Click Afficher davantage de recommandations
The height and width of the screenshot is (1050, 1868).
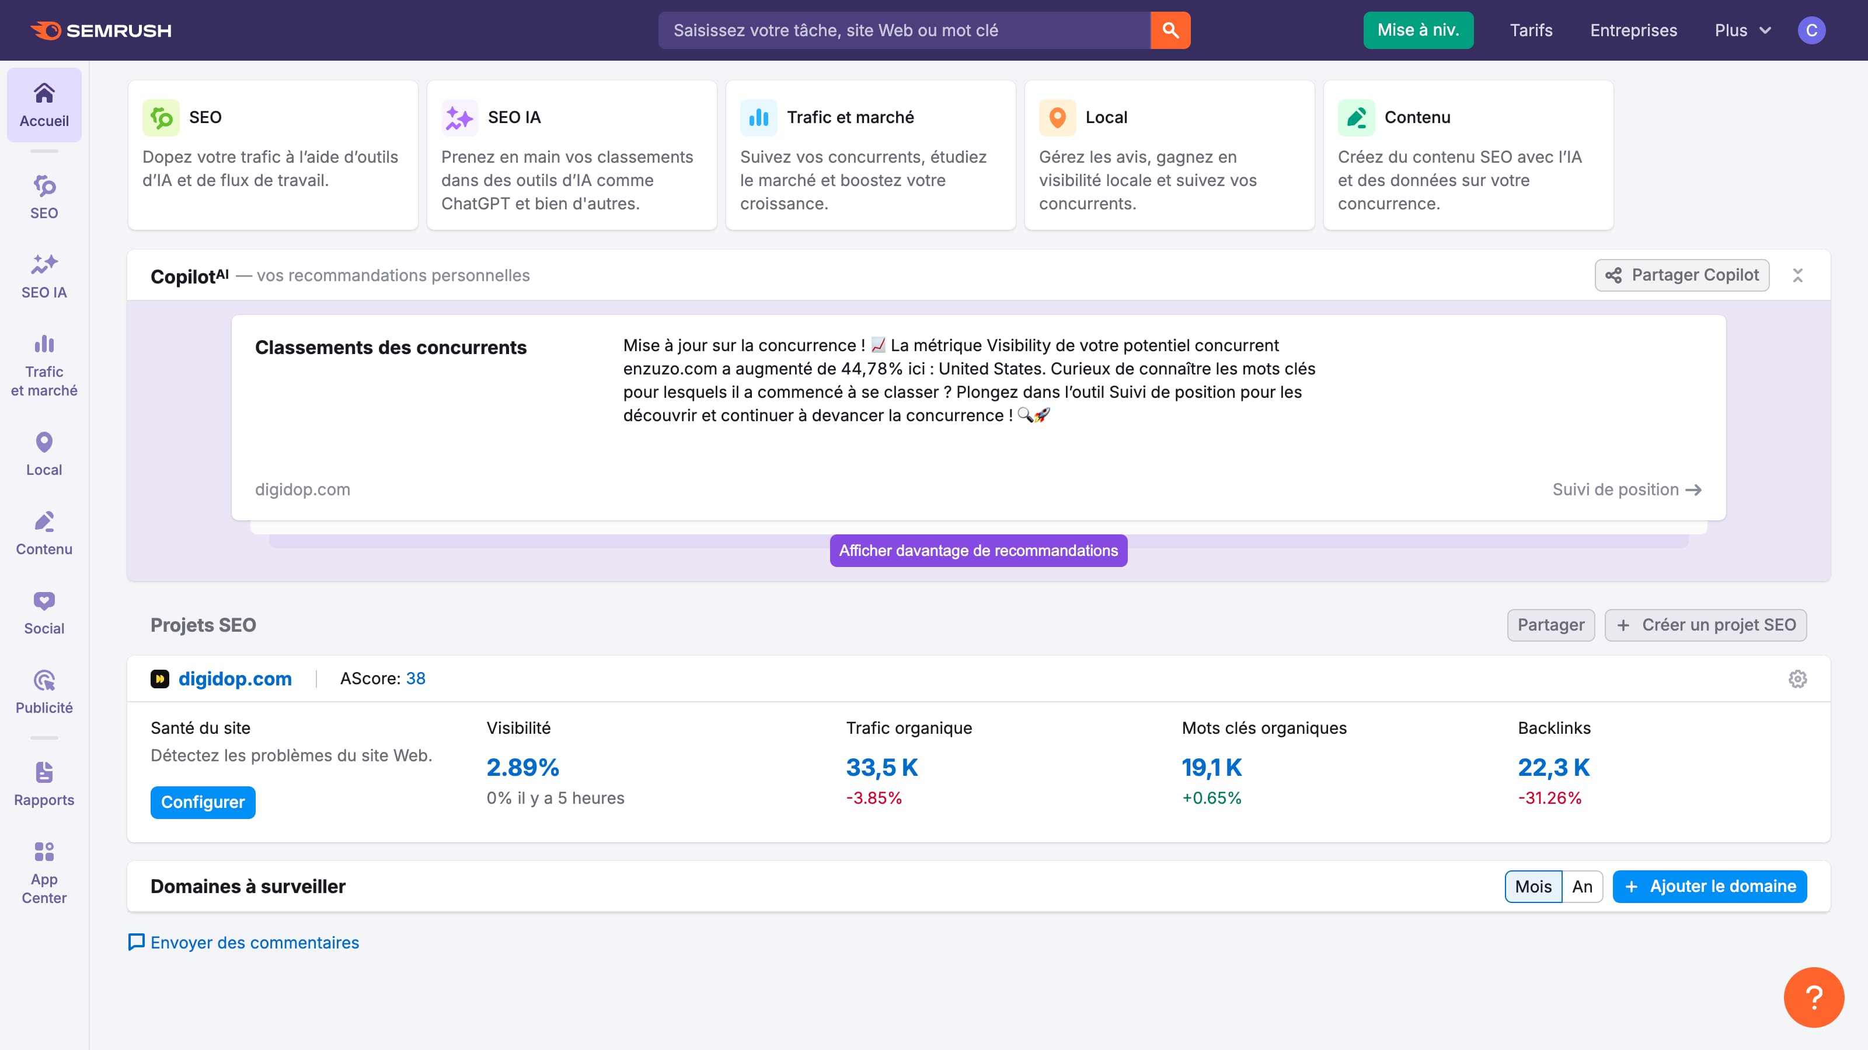tap(978, 551)
